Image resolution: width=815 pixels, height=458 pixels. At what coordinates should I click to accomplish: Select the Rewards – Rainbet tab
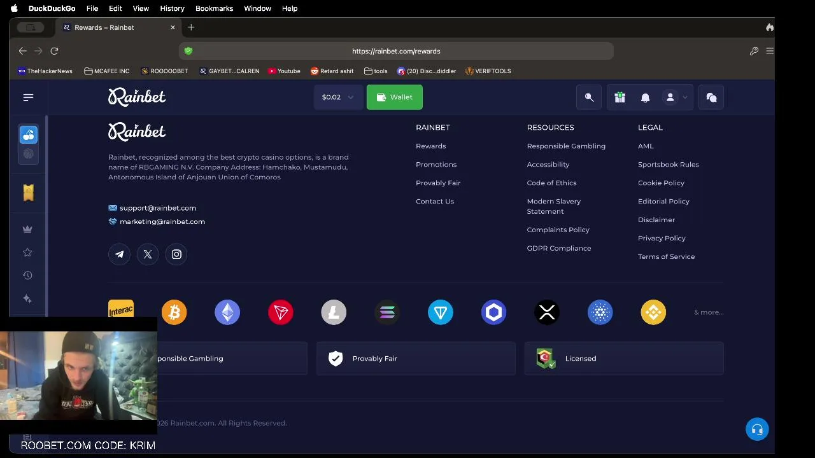point(118,27)
